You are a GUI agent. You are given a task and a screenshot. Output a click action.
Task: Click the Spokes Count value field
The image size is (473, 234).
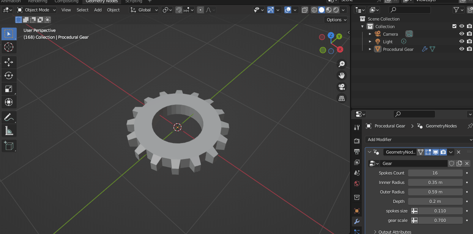coord(435,173)
